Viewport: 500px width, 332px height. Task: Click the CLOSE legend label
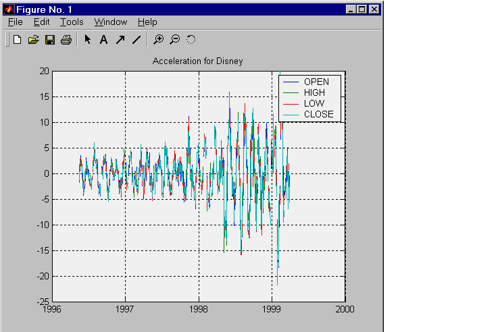pos(318,115)
